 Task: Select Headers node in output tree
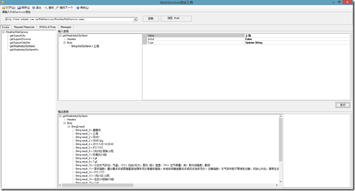tap(71, 120)
